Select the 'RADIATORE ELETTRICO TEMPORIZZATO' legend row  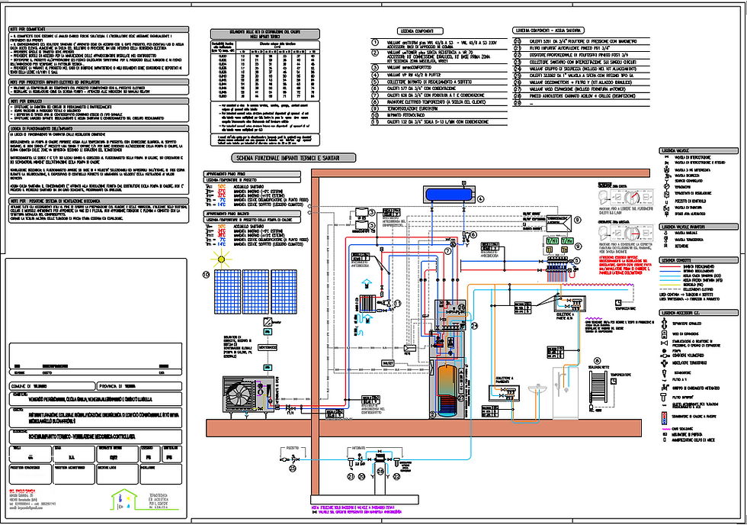click(x=439, y=102)
